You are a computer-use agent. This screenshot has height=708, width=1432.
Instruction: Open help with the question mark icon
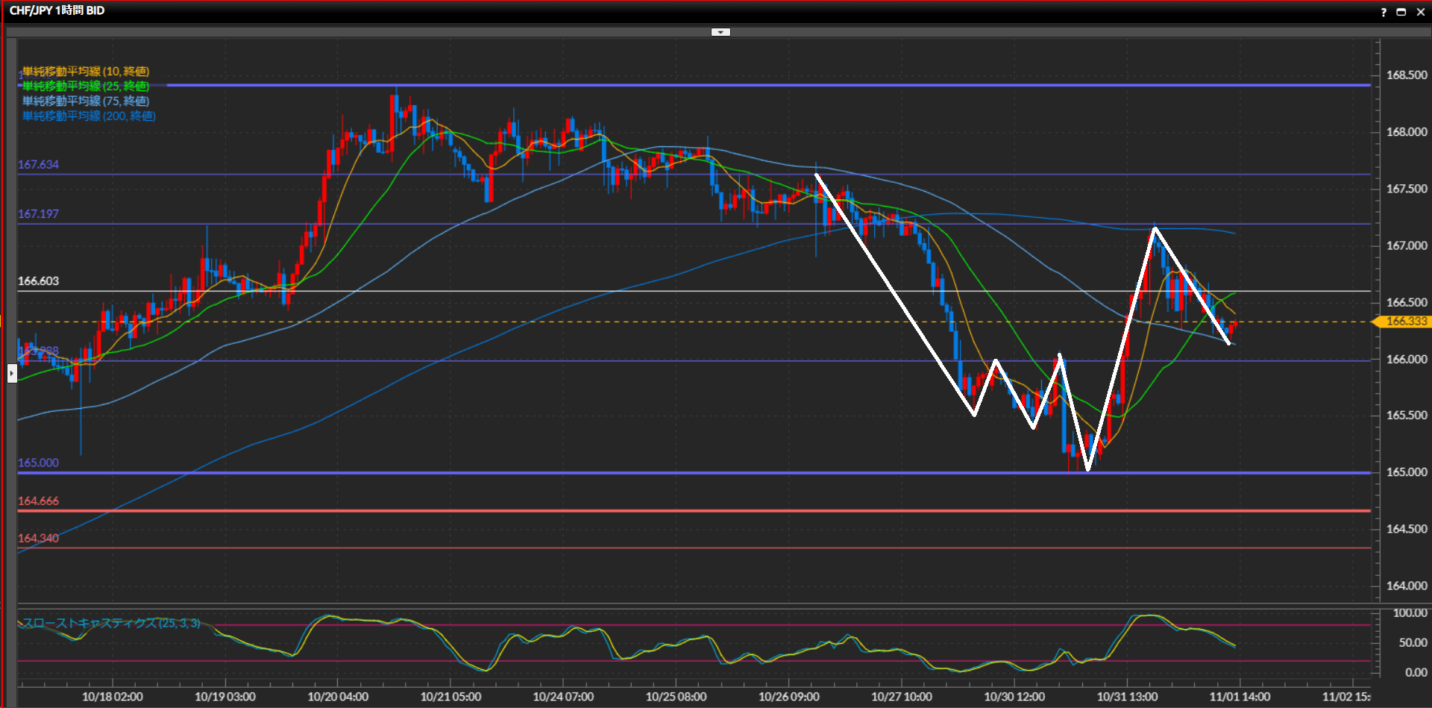(x=1384, y=12)
